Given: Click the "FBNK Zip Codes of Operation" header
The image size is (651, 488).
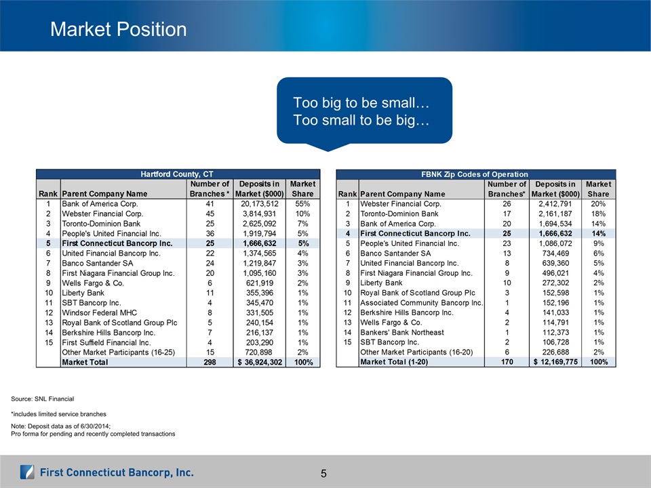Looking at the screenshot, I should point(475,174).
